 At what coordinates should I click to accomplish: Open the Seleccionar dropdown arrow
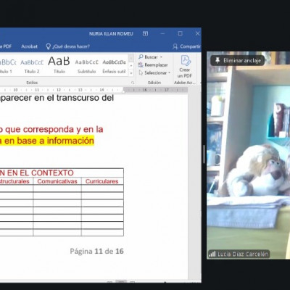tap(170, 72)
